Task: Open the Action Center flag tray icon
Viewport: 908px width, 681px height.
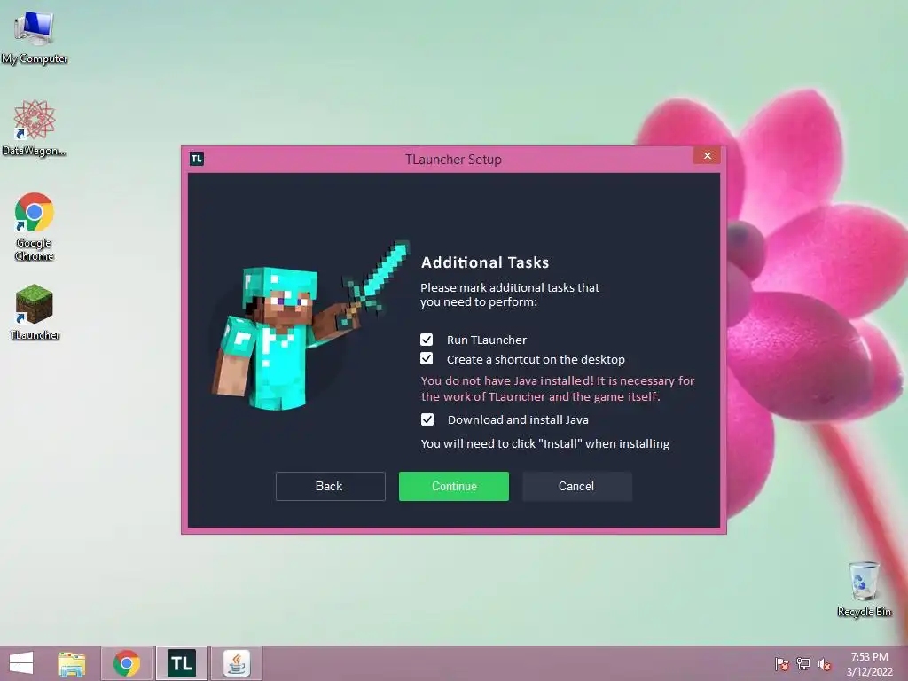Action: point(781,664)
